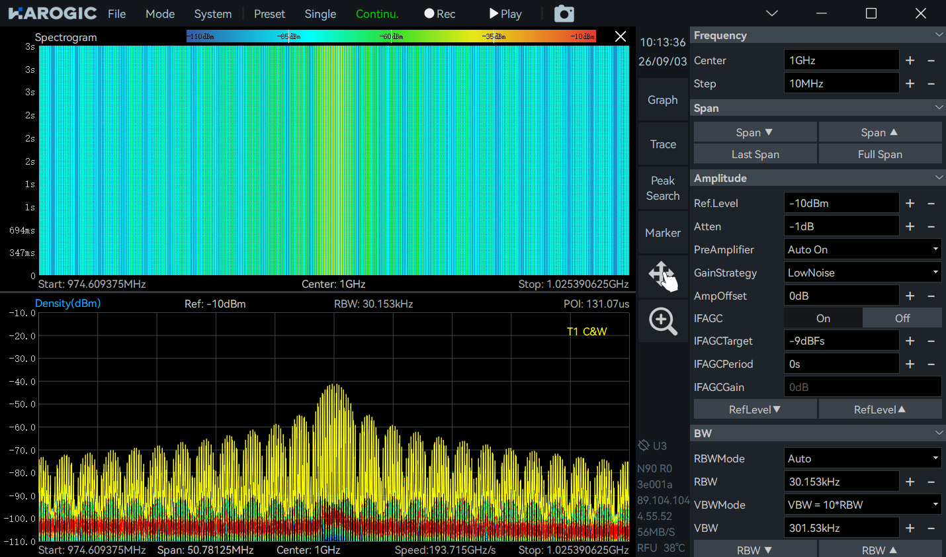This screenshot has width=946, height=557.
Task: Open the RBWMode dropdown
Action: click(x=863, y=458)
